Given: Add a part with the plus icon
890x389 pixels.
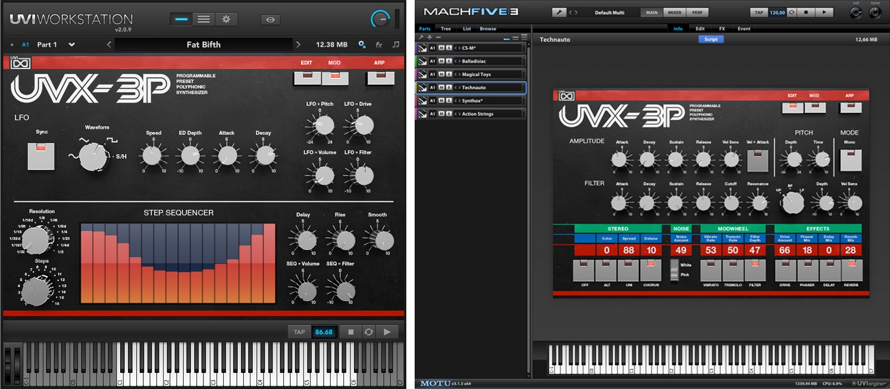Looking at the screenshot, I should click(x=430, y=37).
